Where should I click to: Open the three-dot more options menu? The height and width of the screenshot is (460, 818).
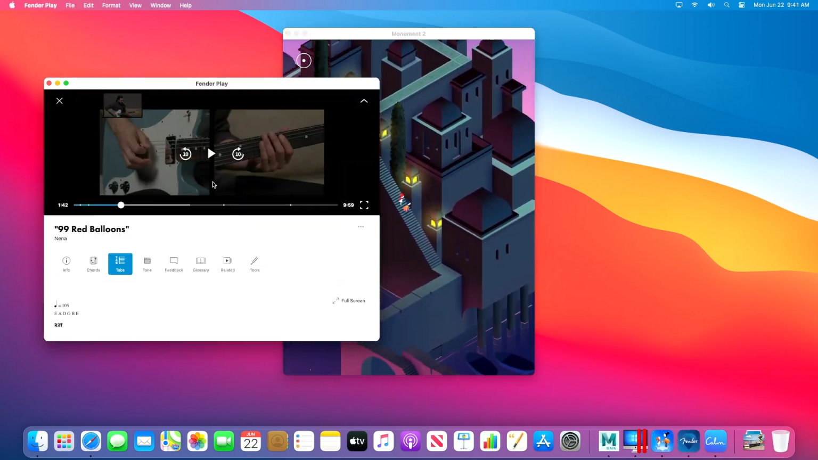[361, 227]
